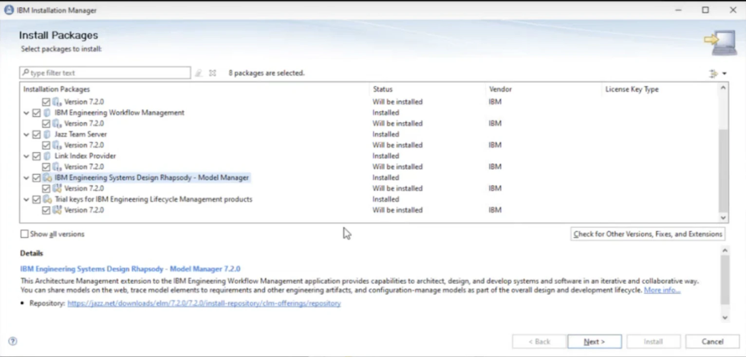Uncheck the Rhapsody - Model Manager checkbox
The image size is (746, 357).
coord(37,178)
